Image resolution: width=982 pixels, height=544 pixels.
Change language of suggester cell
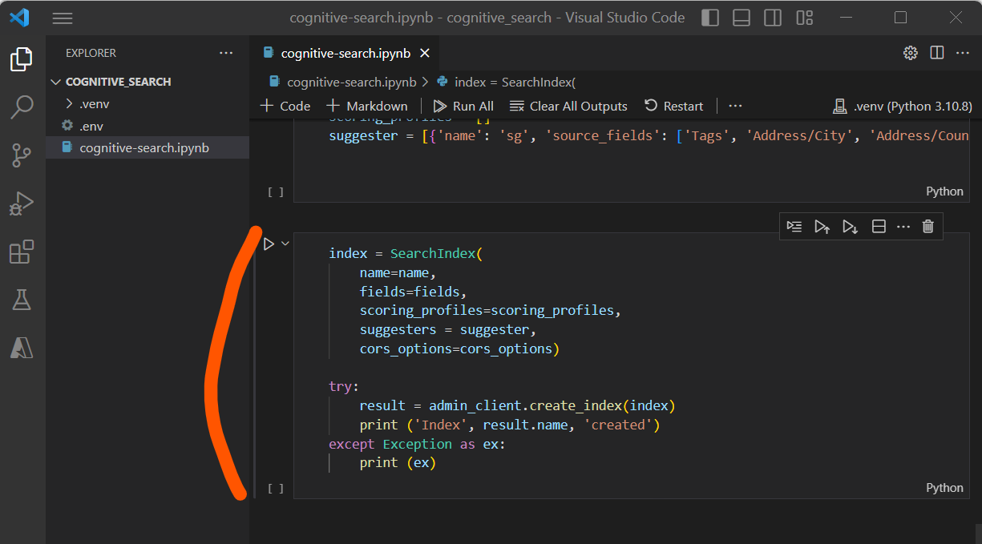944,191
